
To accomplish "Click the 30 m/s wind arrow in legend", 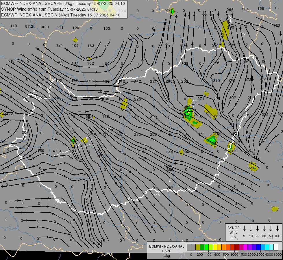I will pyautogui.click(x=264, y=229).
